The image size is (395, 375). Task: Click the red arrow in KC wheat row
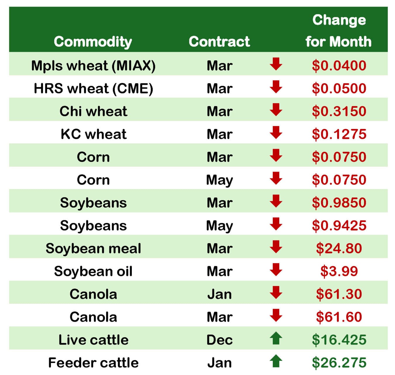276,133
